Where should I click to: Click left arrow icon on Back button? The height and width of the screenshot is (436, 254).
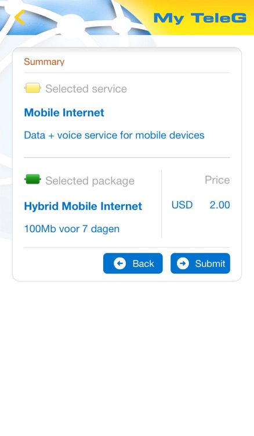coord(120,263)
